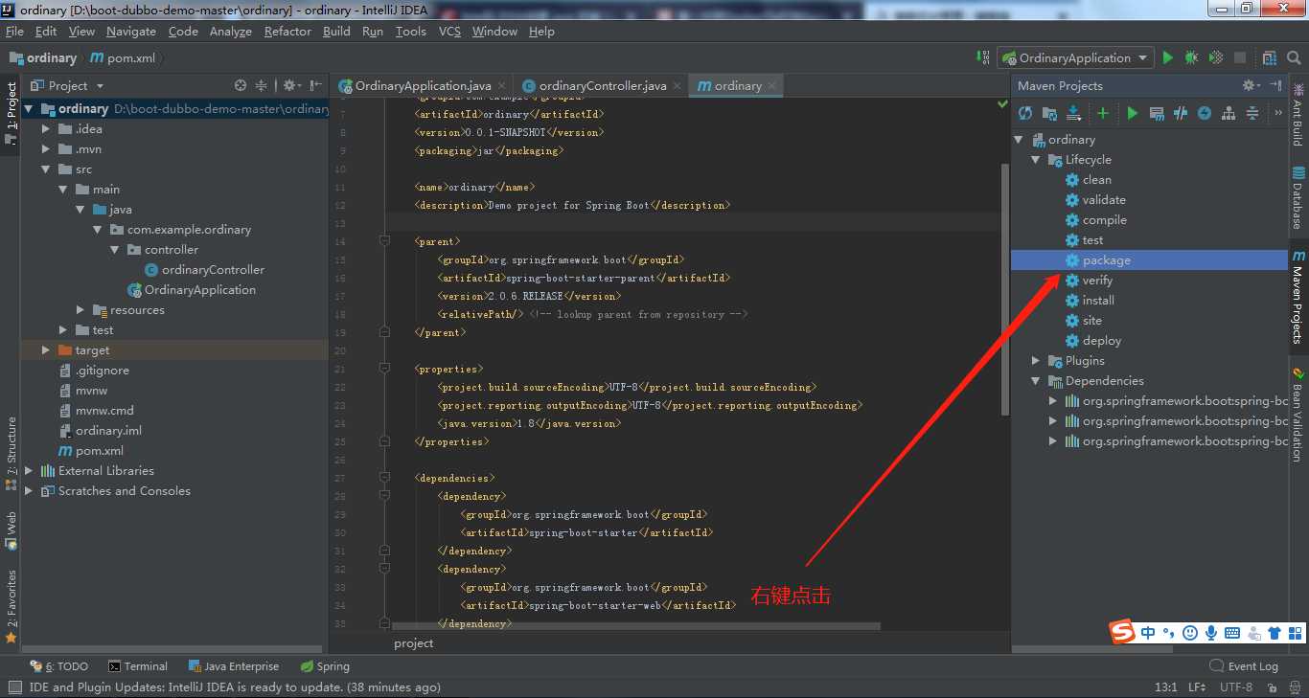Open Project Structure icon in main toolbar
The height and width of the screenshot is (698, 1309).
click(x=1270, y=57)
